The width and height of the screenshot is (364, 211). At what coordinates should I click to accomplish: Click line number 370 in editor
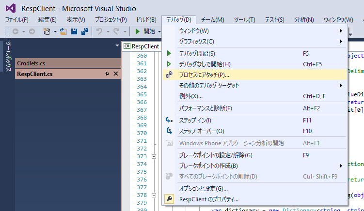142,133
